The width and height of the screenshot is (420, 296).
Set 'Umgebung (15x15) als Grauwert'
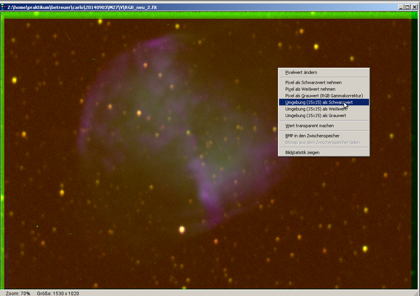point(316,116)
